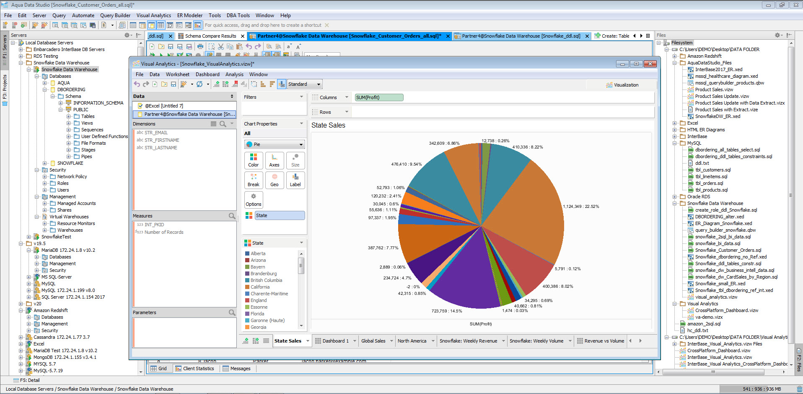
Task: Toggle grid results layout button in main toolbar
Action: click(x=161, y=25)
